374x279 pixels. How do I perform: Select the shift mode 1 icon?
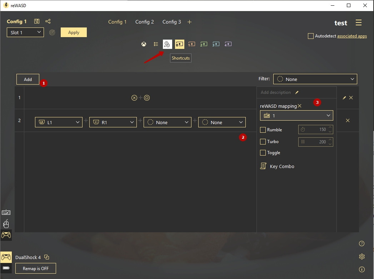(191, 44)
